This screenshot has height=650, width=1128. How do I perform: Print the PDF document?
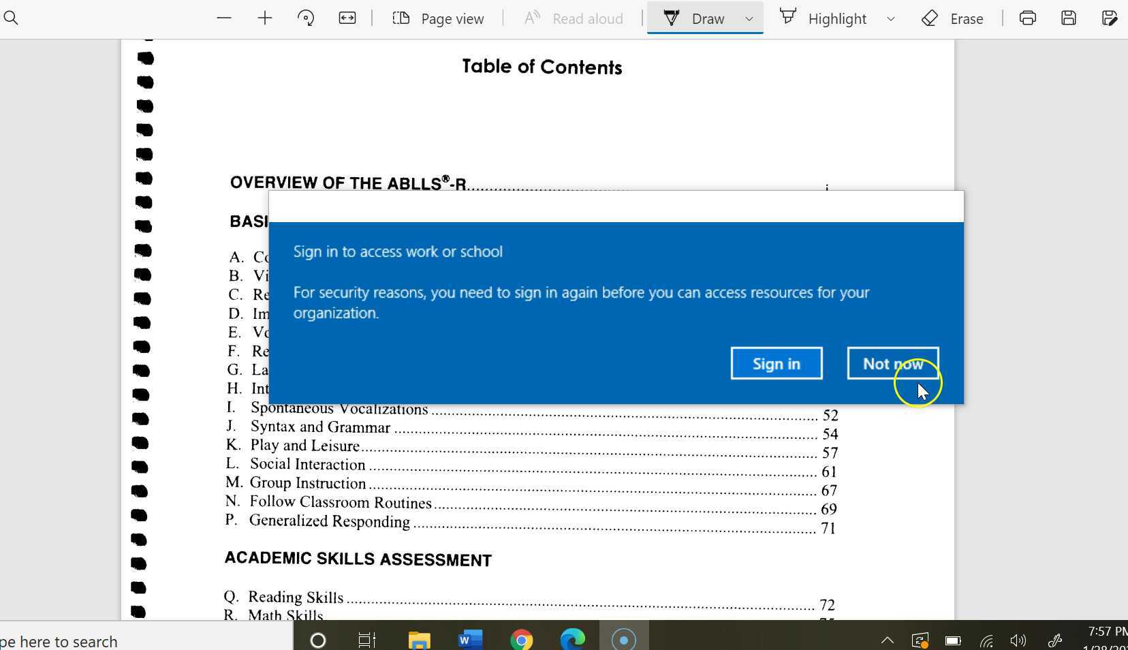tap(1028, 18)
